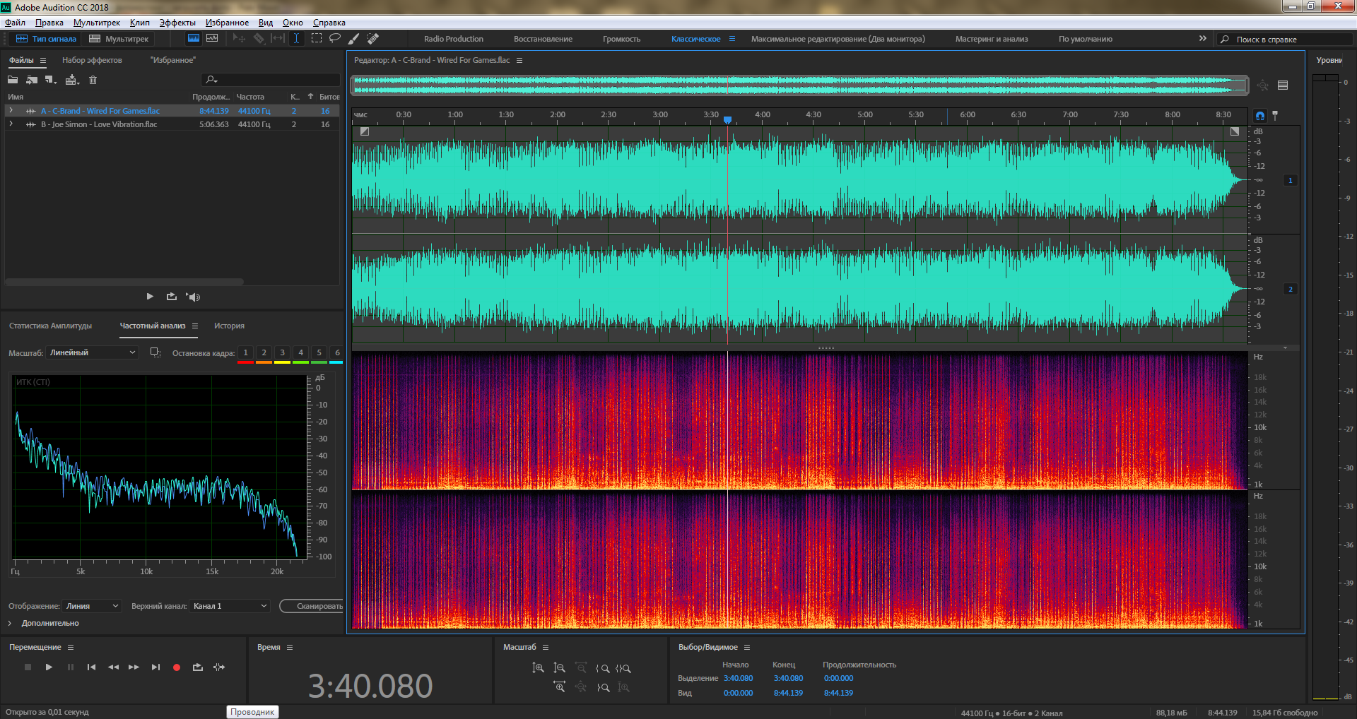Toggle Loop Playback in the transport panel
Screen dimensions: 1357x719
tap(198, 667)
